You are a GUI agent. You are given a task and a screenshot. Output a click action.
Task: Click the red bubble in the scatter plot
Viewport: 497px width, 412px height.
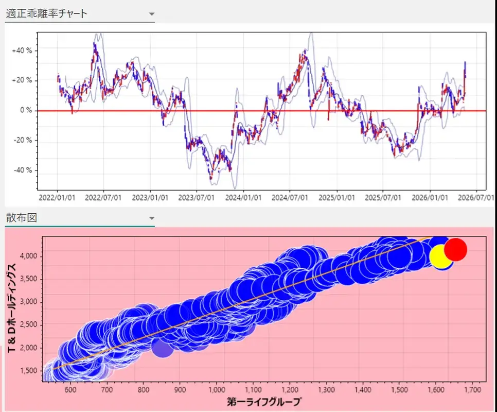[x=455, y=250]
